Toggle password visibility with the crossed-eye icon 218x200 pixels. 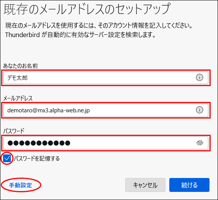200,142
